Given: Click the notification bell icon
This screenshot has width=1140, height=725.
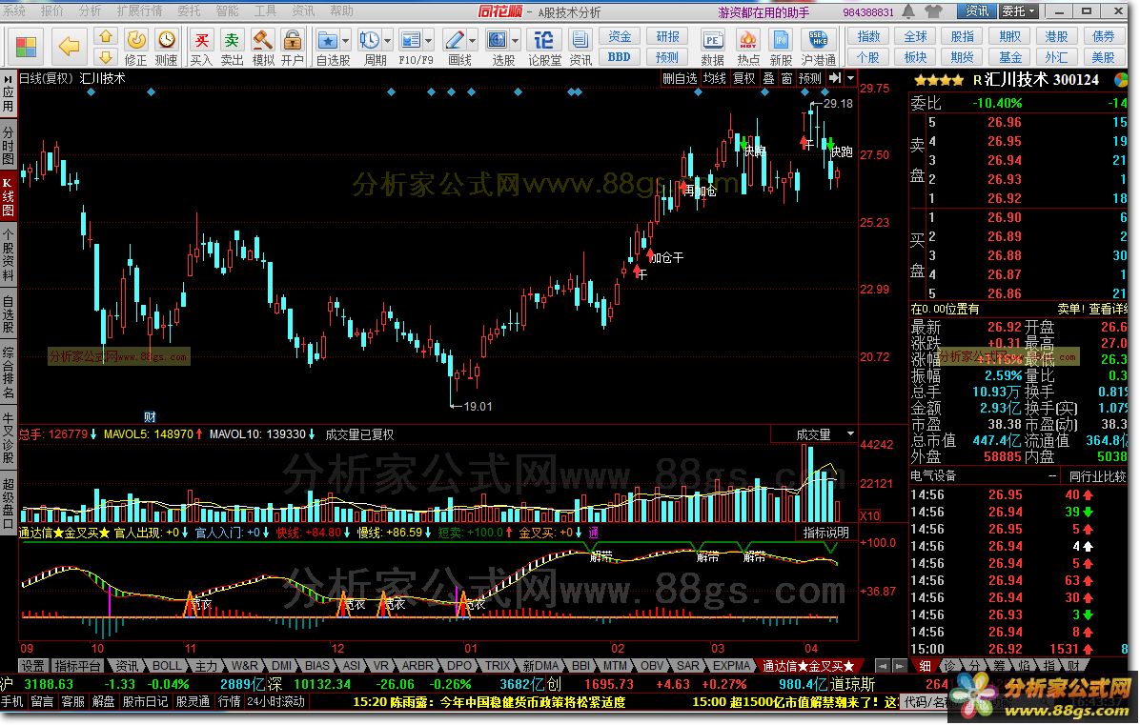Looking at the screenshot, I should [908, 11].
